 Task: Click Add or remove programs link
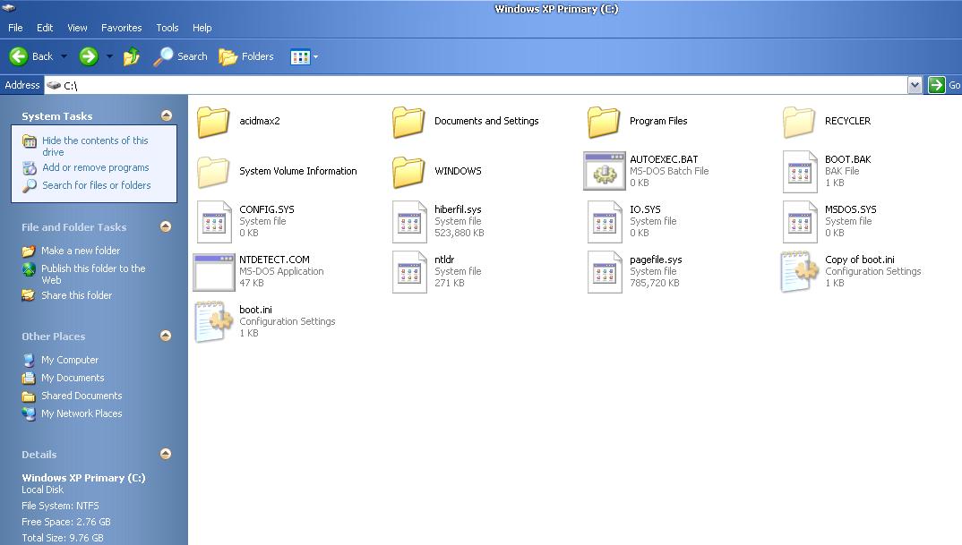(96, 167)
